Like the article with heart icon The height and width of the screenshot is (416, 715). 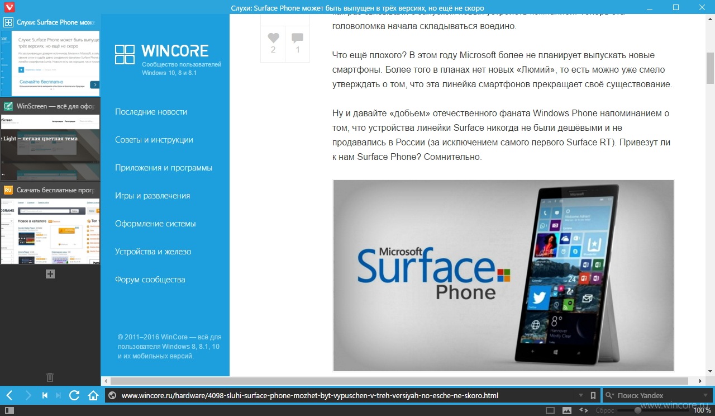(x=273, y=38)
